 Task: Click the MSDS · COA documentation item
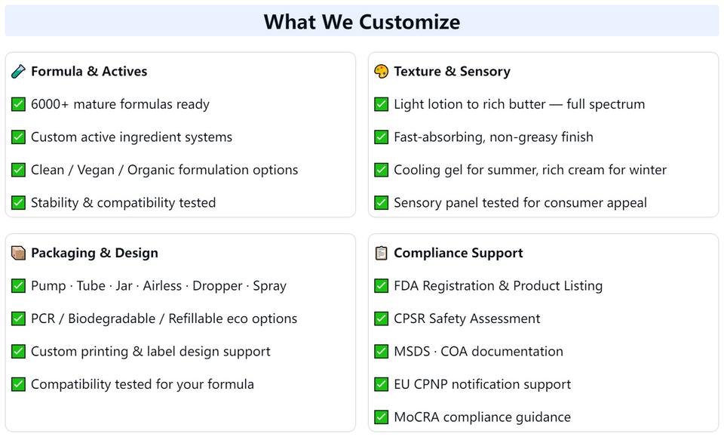click(x=478, y=352)
